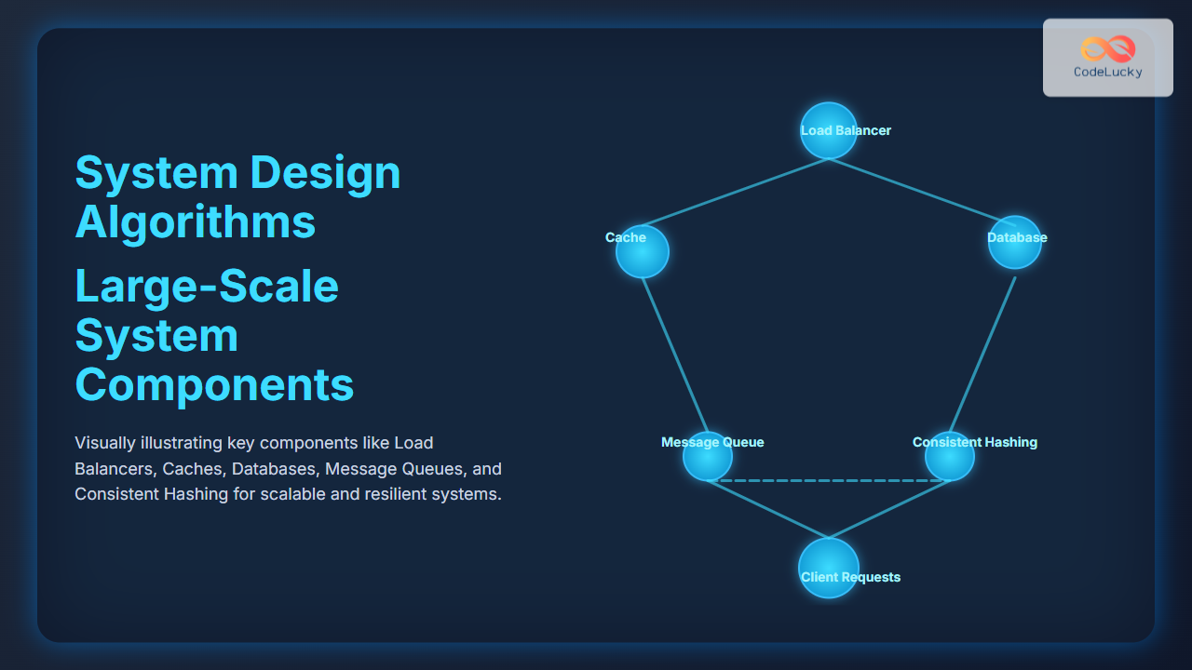Click the 'Client Requests' text label
Image resolution: width=1192 pixels, height=670 pixels.
click(x=850, y=577)
